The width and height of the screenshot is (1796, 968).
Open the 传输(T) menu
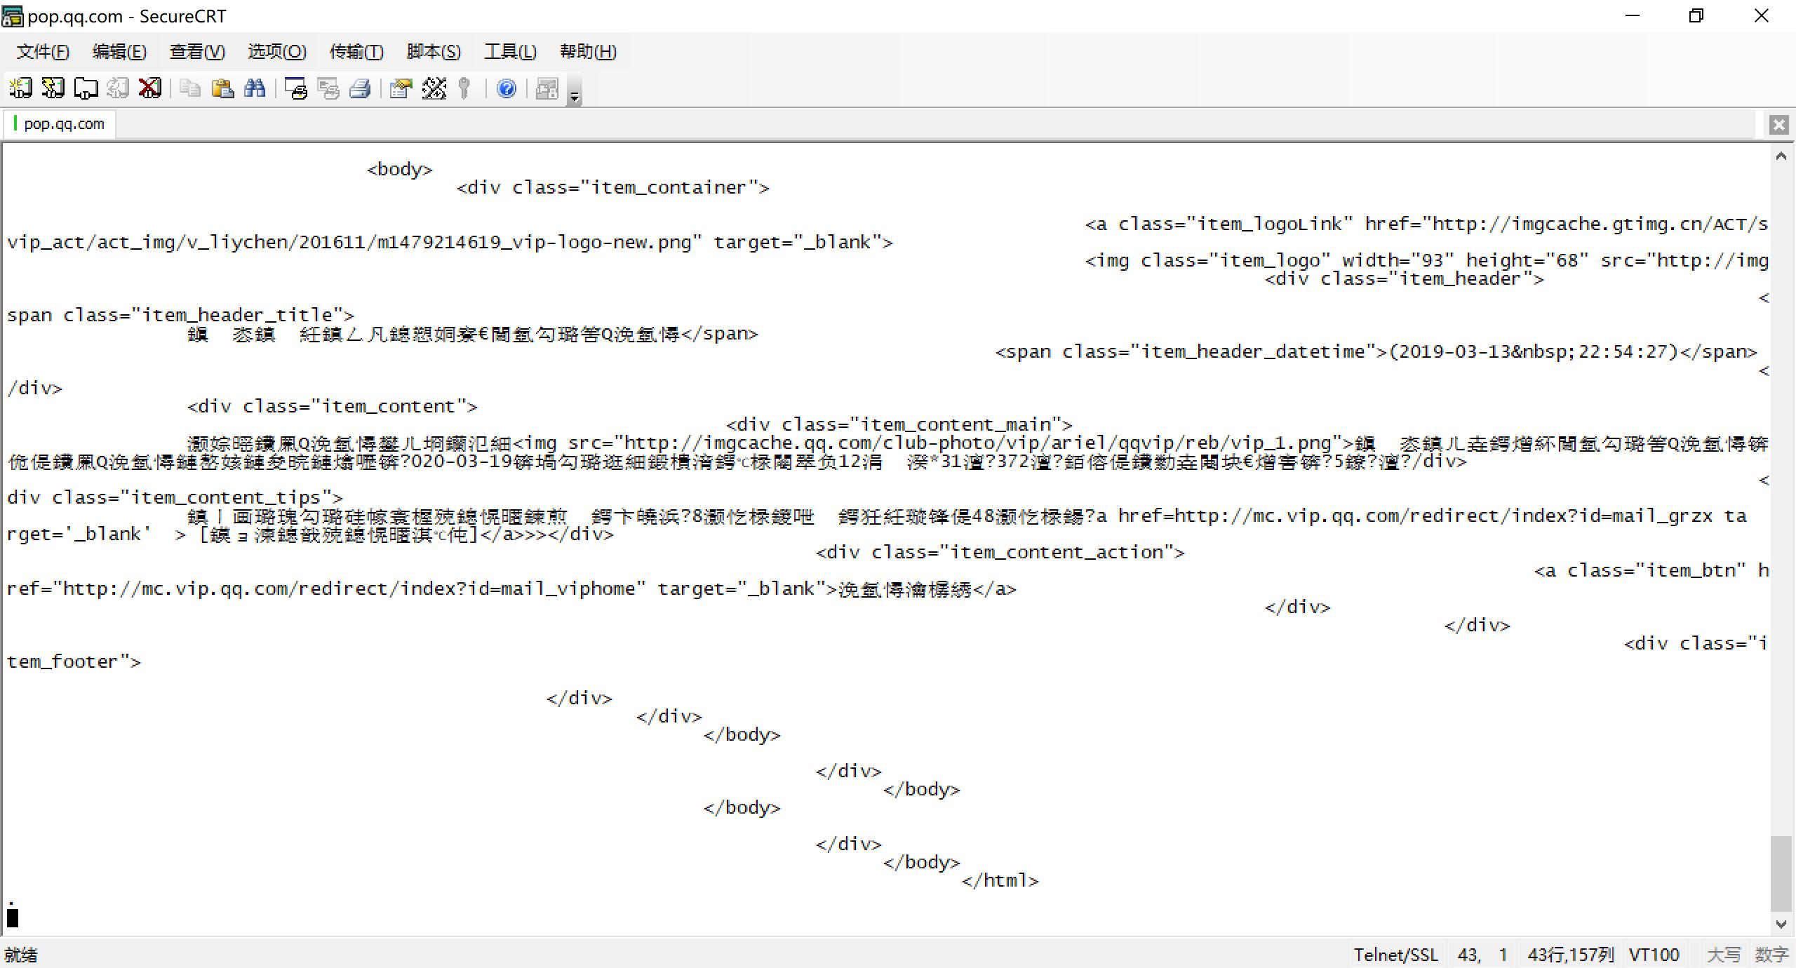tap(356, 52)
